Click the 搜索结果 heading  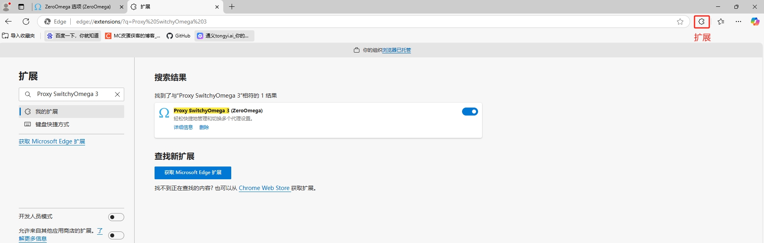click(x=171, y=77)
